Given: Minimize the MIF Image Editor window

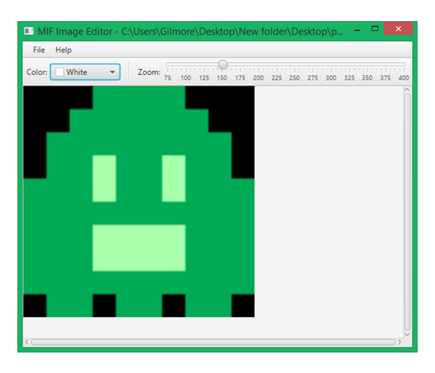Looking at the screenshot, I should click(357, 30).
